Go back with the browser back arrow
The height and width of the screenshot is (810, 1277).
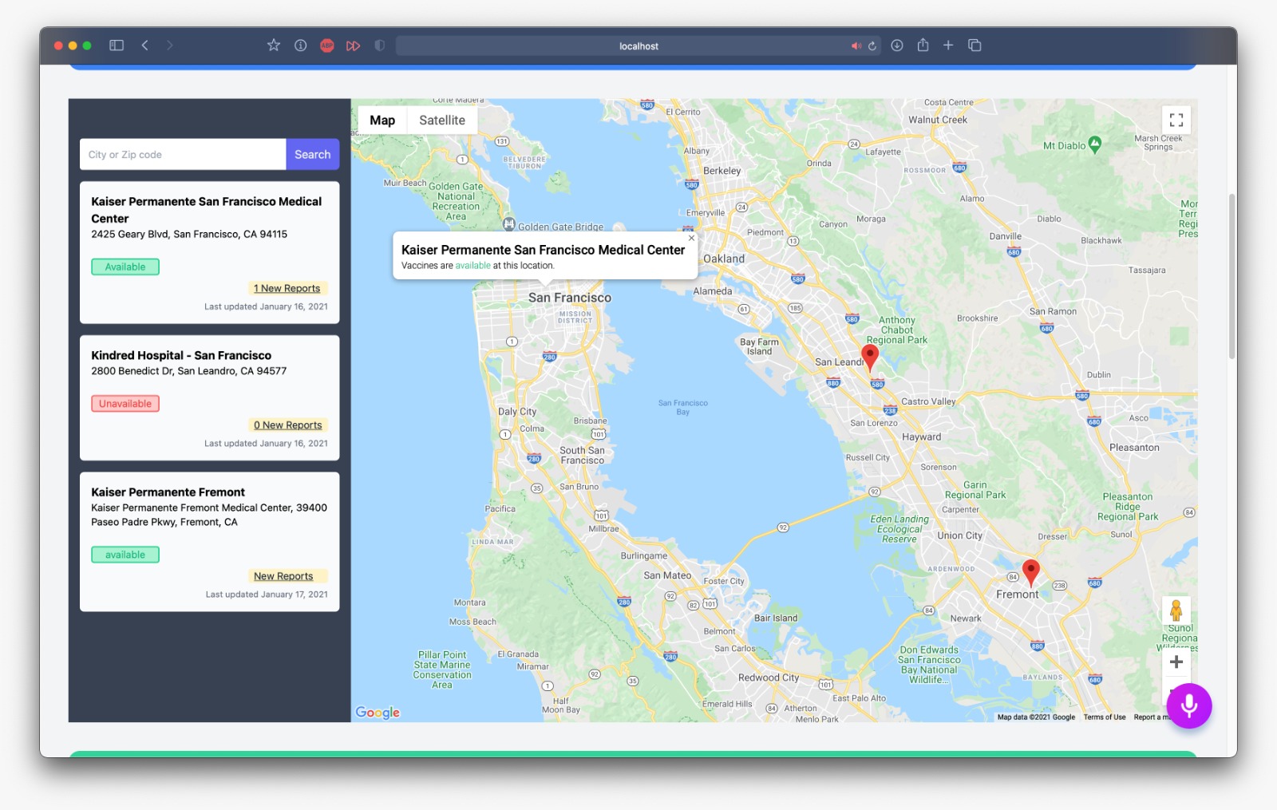[145, 45]
